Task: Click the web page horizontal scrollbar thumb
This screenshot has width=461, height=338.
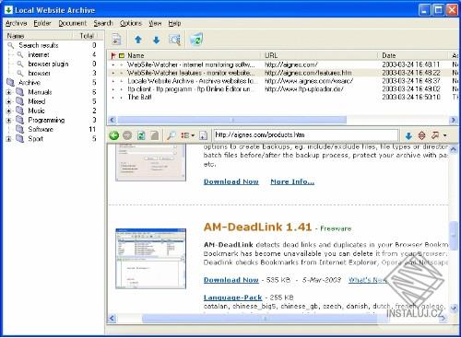Action: [x=266, y=319]
